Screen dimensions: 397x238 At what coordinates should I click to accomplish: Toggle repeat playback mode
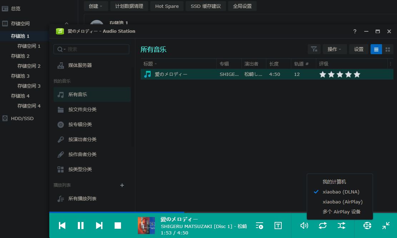[x=323, y=226]
